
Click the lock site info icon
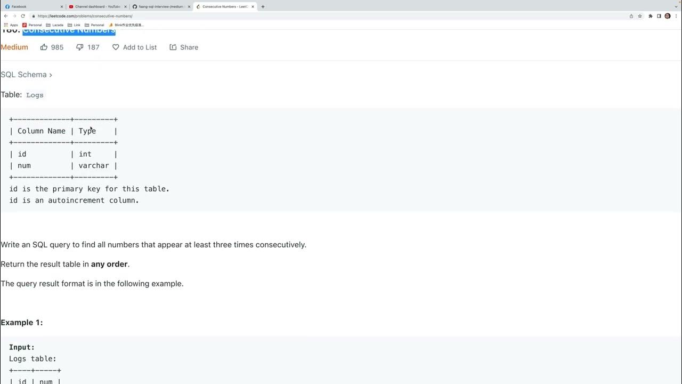tap(34, 16)
